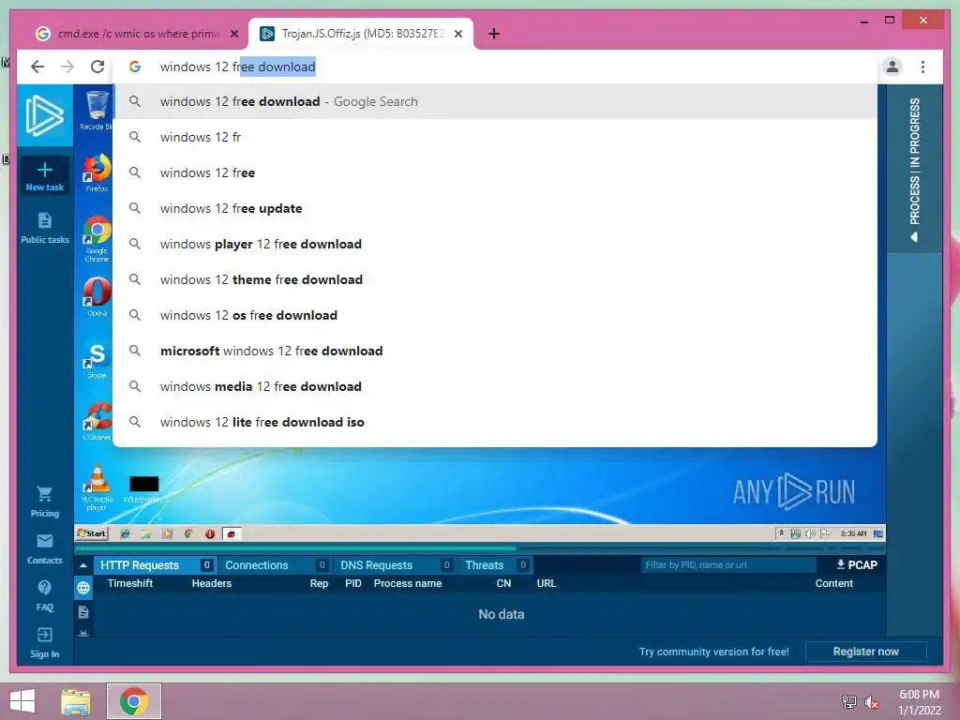Click Sign In in the sidebar
The height and width of the screenshot is (720, 960).
point(45,643)
